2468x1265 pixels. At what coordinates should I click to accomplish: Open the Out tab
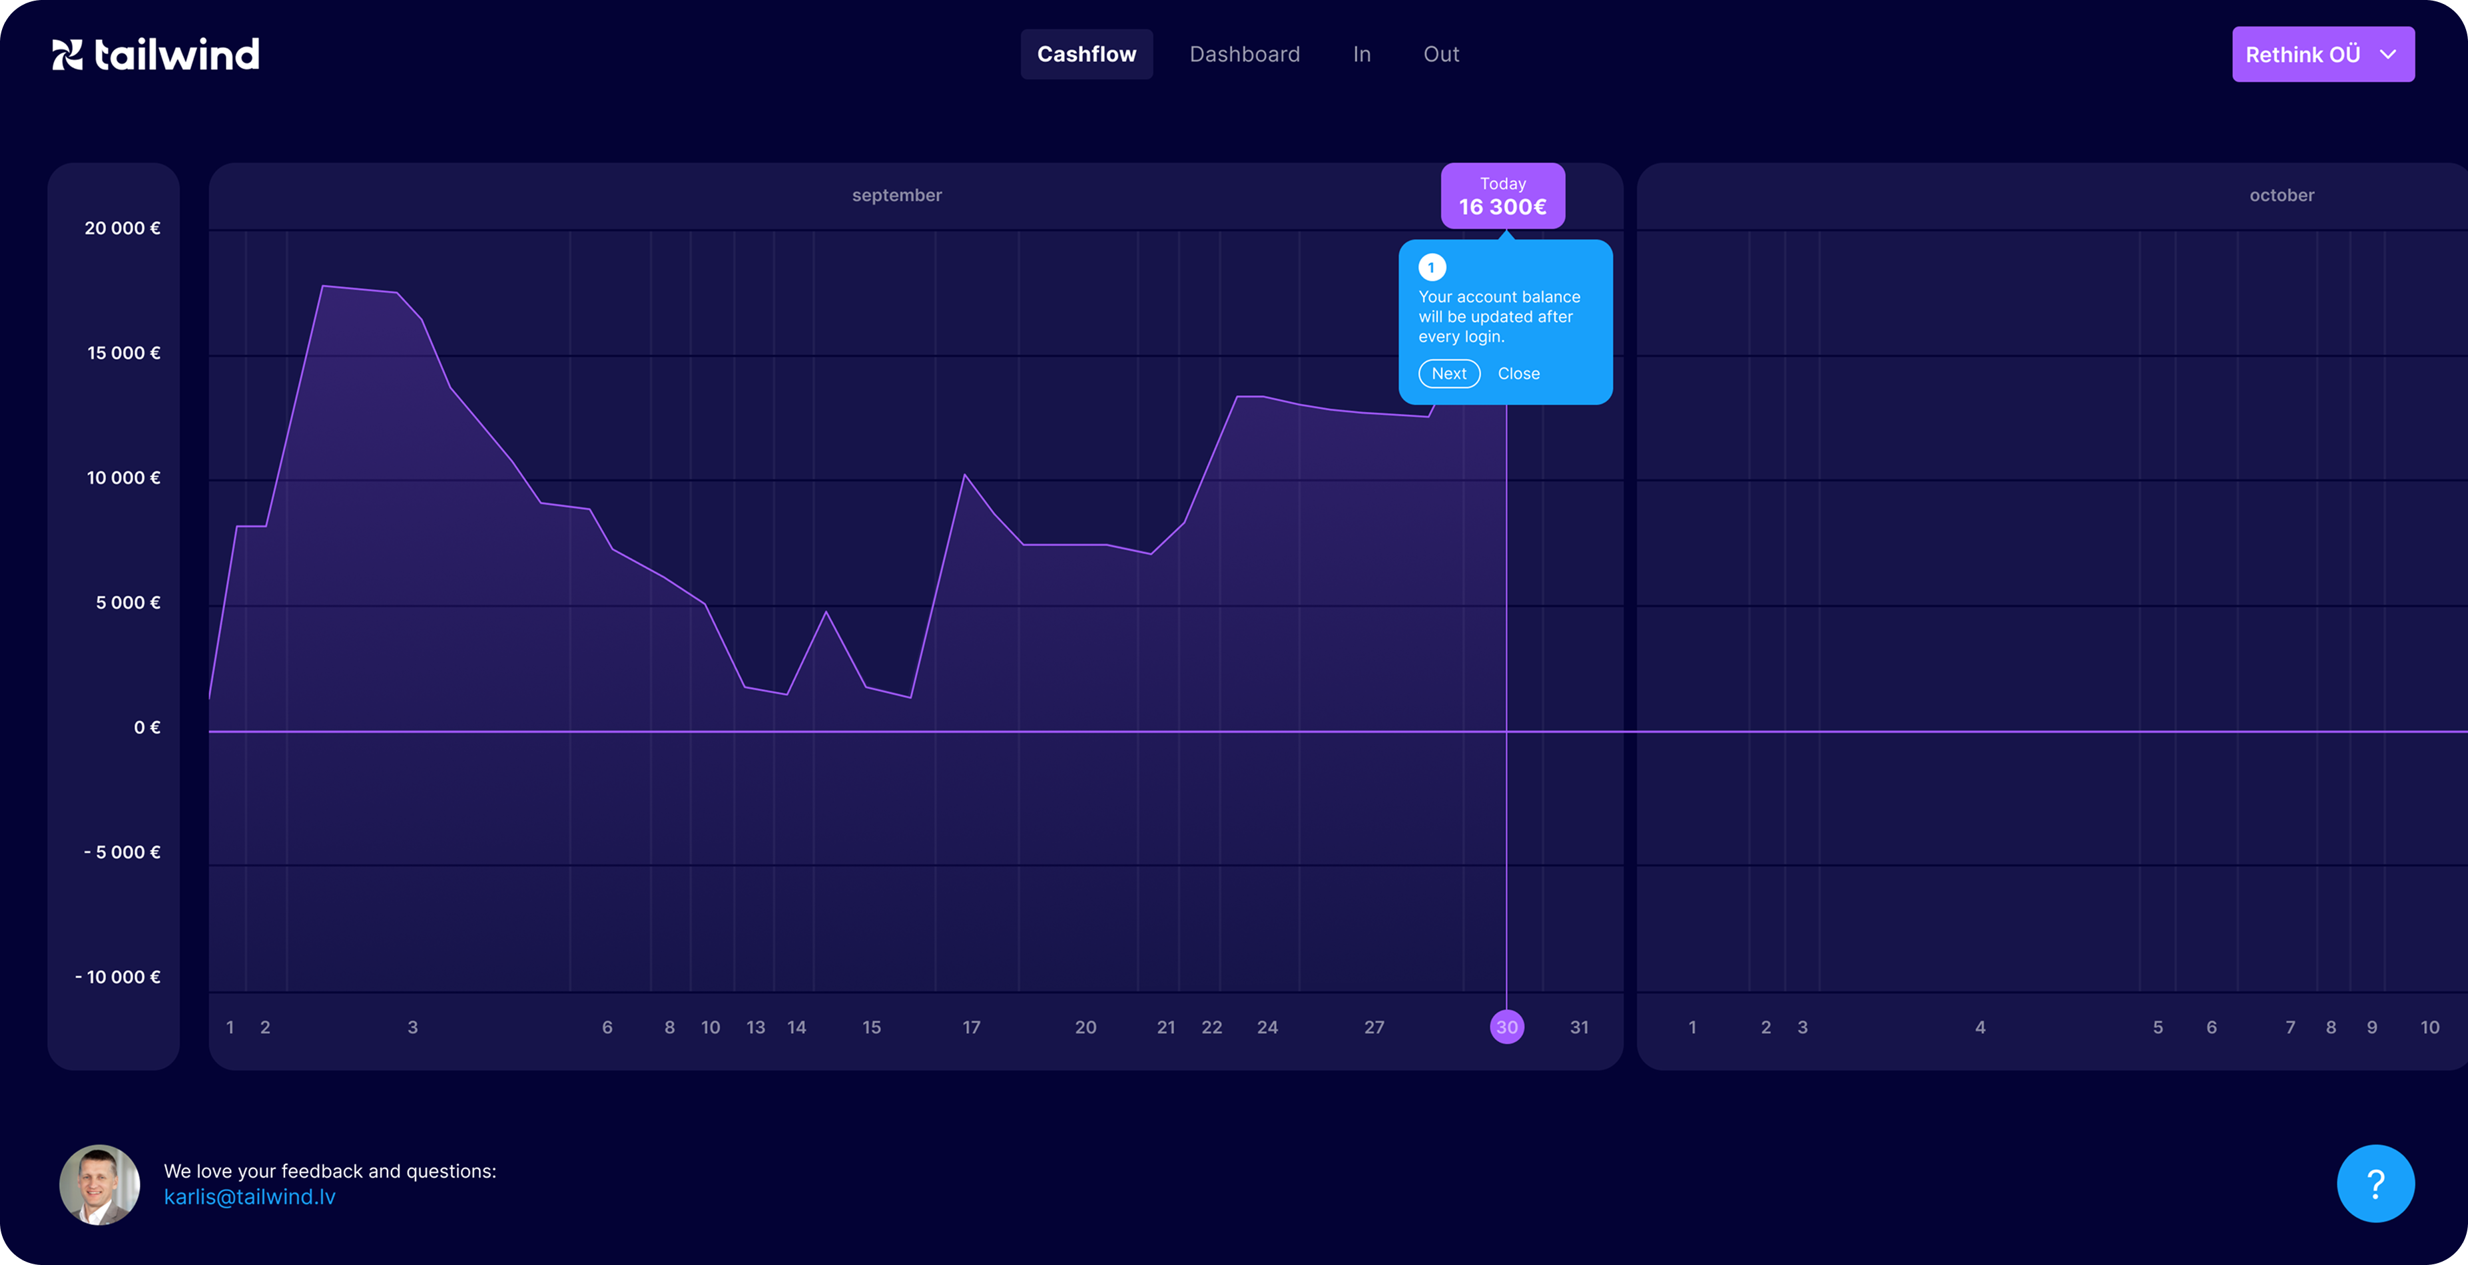[1441, 55]
